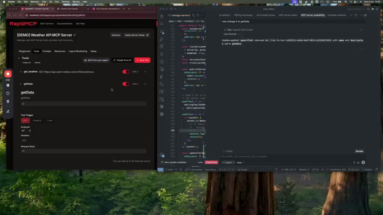The height and width of the screenshot is (215, 383).
Task: Open the Cursor app menu in menu bar
Action: (x=11, y=2)
